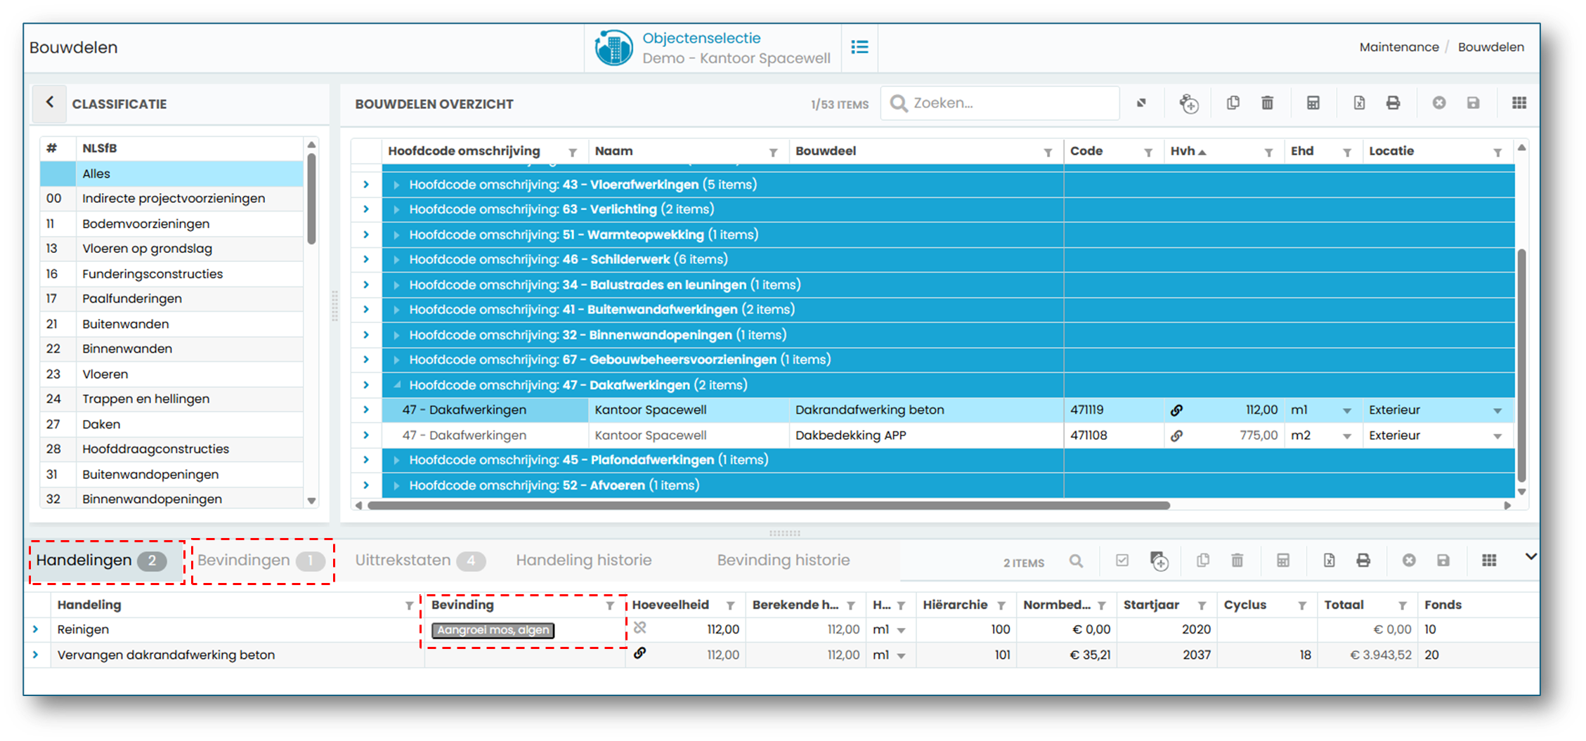Viewport: 1586px width, 741px height.
Task: Open the column chooser grid in the Handelingen toolbar
Action: 1489,560
